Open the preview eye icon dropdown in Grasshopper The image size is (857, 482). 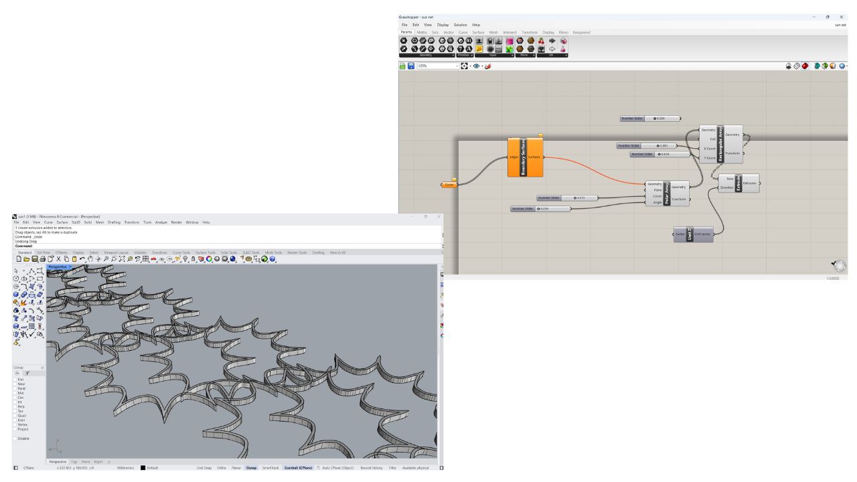point(481,66)
